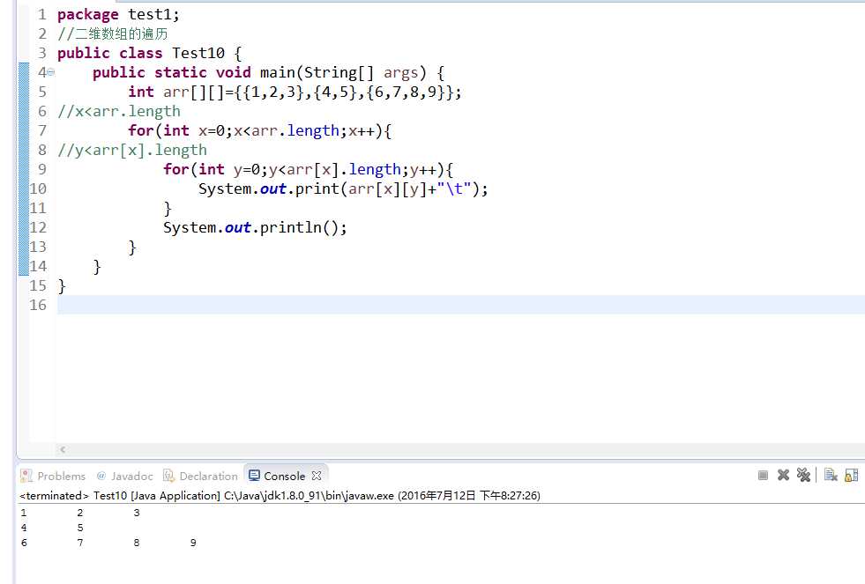Click the outer loop 'for(int x=0;x<arr.length;x++){'
Screen dimensions: 865x584
pos(260,130)
